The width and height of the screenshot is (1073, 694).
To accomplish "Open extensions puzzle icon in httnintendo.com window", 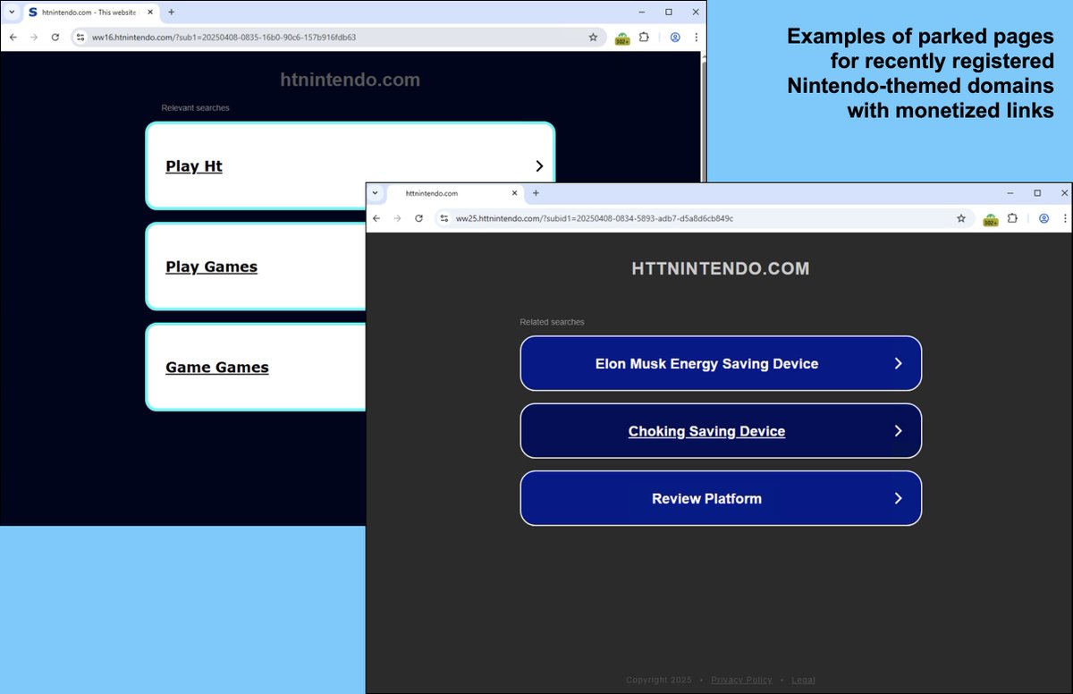I will [x=1012, y=218].
